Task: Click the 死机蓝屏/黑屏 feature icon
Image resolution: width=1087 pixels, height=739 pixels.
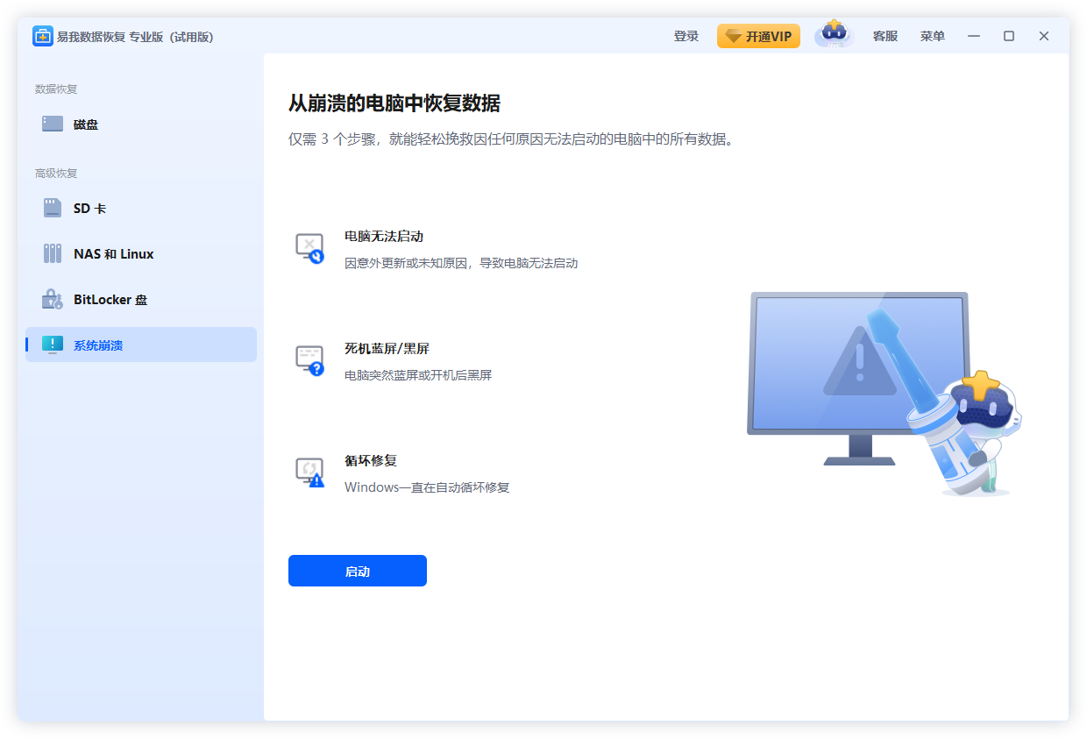Action: [309, 359]
